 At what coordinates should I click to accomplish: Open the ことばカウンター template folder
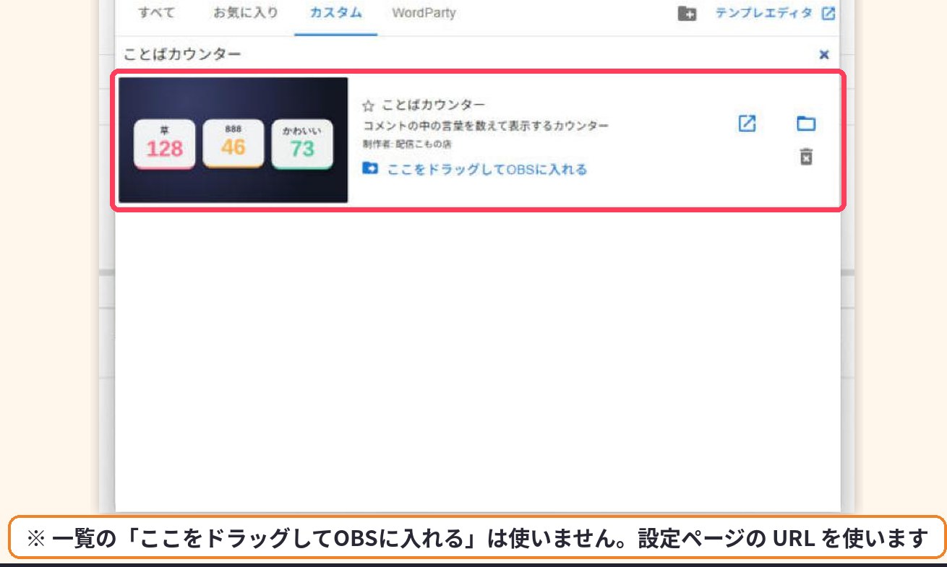point(806,124)
